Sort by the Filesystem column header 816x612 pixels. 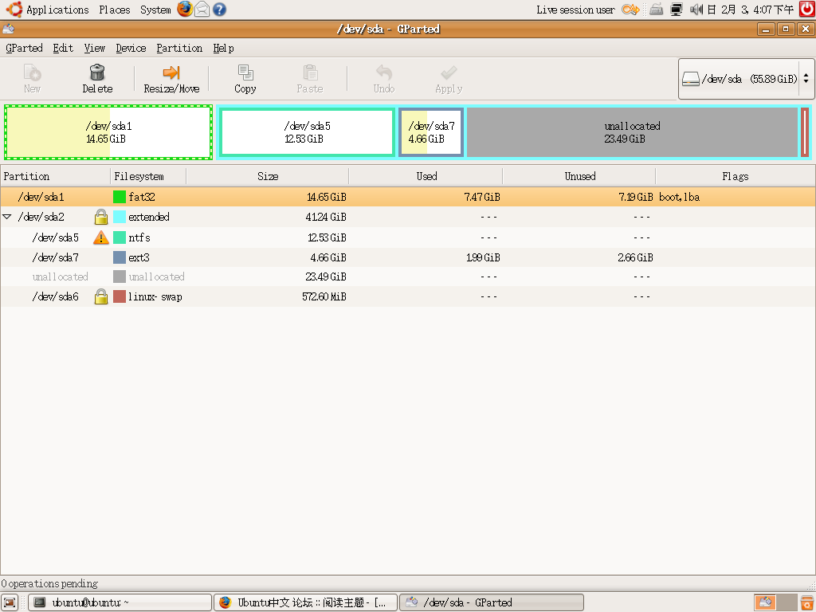(x=147, y=176)
